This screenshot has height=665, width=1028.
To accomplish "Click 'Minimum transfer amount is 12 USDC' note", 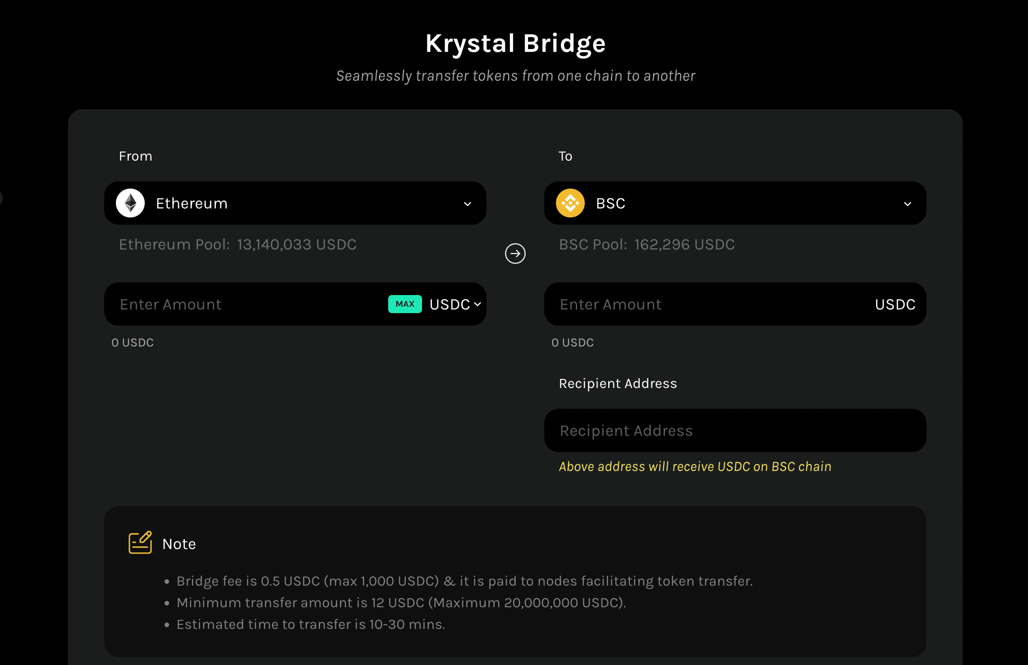I will point(401,603).
